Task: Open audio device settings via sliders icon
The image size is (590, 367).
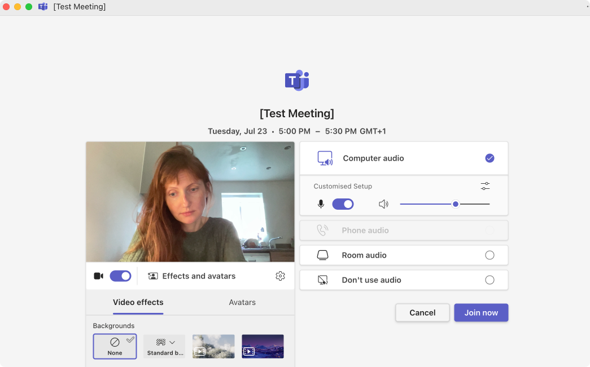Action: coord(486,186)
